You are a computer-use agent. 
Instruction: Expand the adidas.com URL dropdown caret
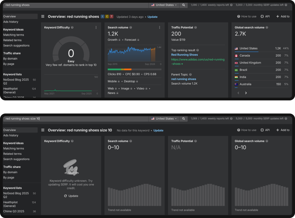(x=182, y=64)
